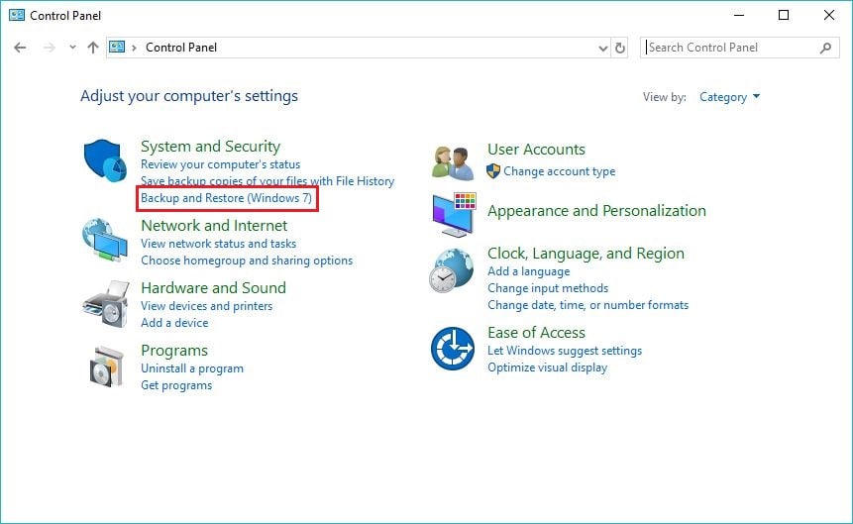
Task: Select the Control Panel breadcrumb in the address bar
Action: click(181, 48)
